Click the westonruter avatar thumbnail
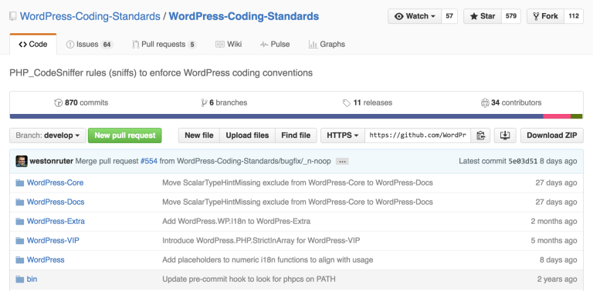The height and width of the screenshot is (291, 593). [22, 162]
